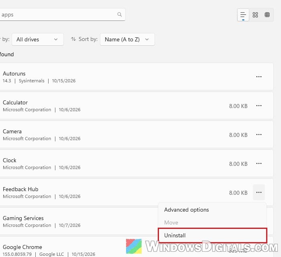Choose Advanced options from context menu
Image resolution: width=281 pixels, height=257 pixels.
coord(212,210)
